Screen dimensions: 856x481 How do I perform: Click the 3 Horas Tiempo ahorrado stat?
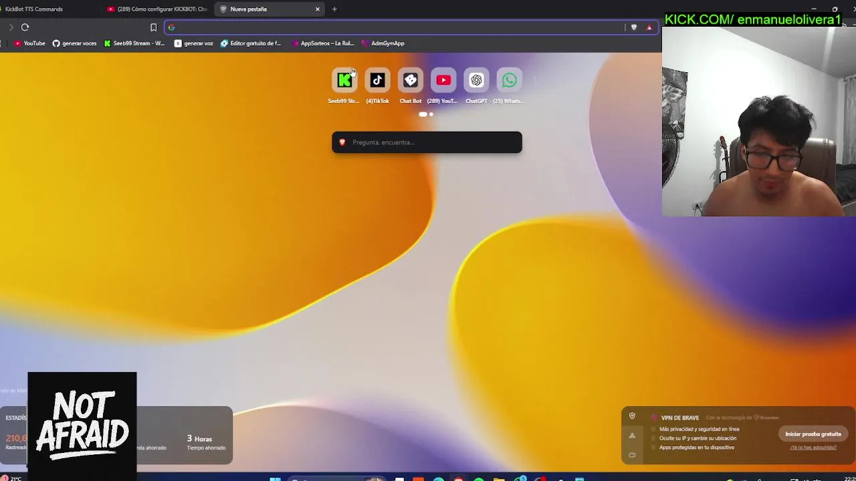tap(206, 442)
